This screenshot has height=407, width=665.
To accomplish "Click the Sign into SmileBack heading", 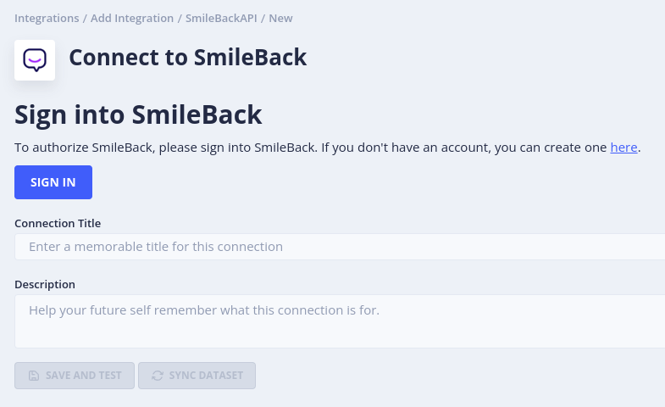I will [138, 114].
